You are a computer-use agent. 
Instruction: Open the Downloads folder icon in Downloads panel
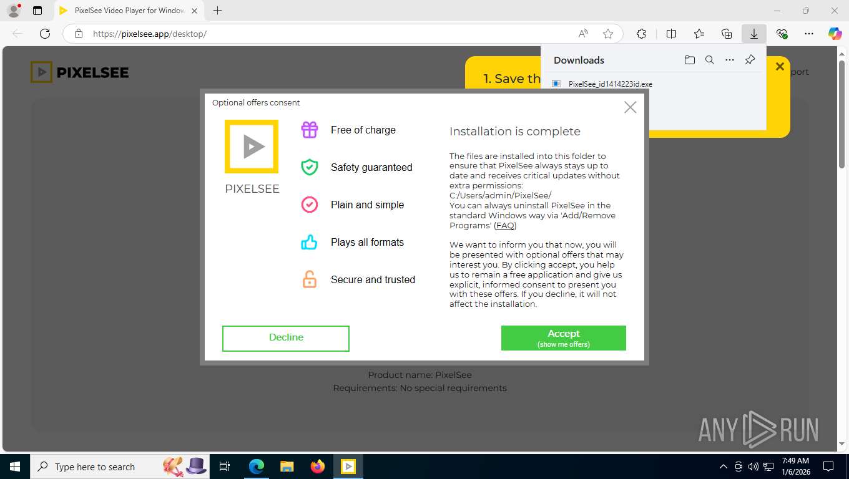pos(689,60)
